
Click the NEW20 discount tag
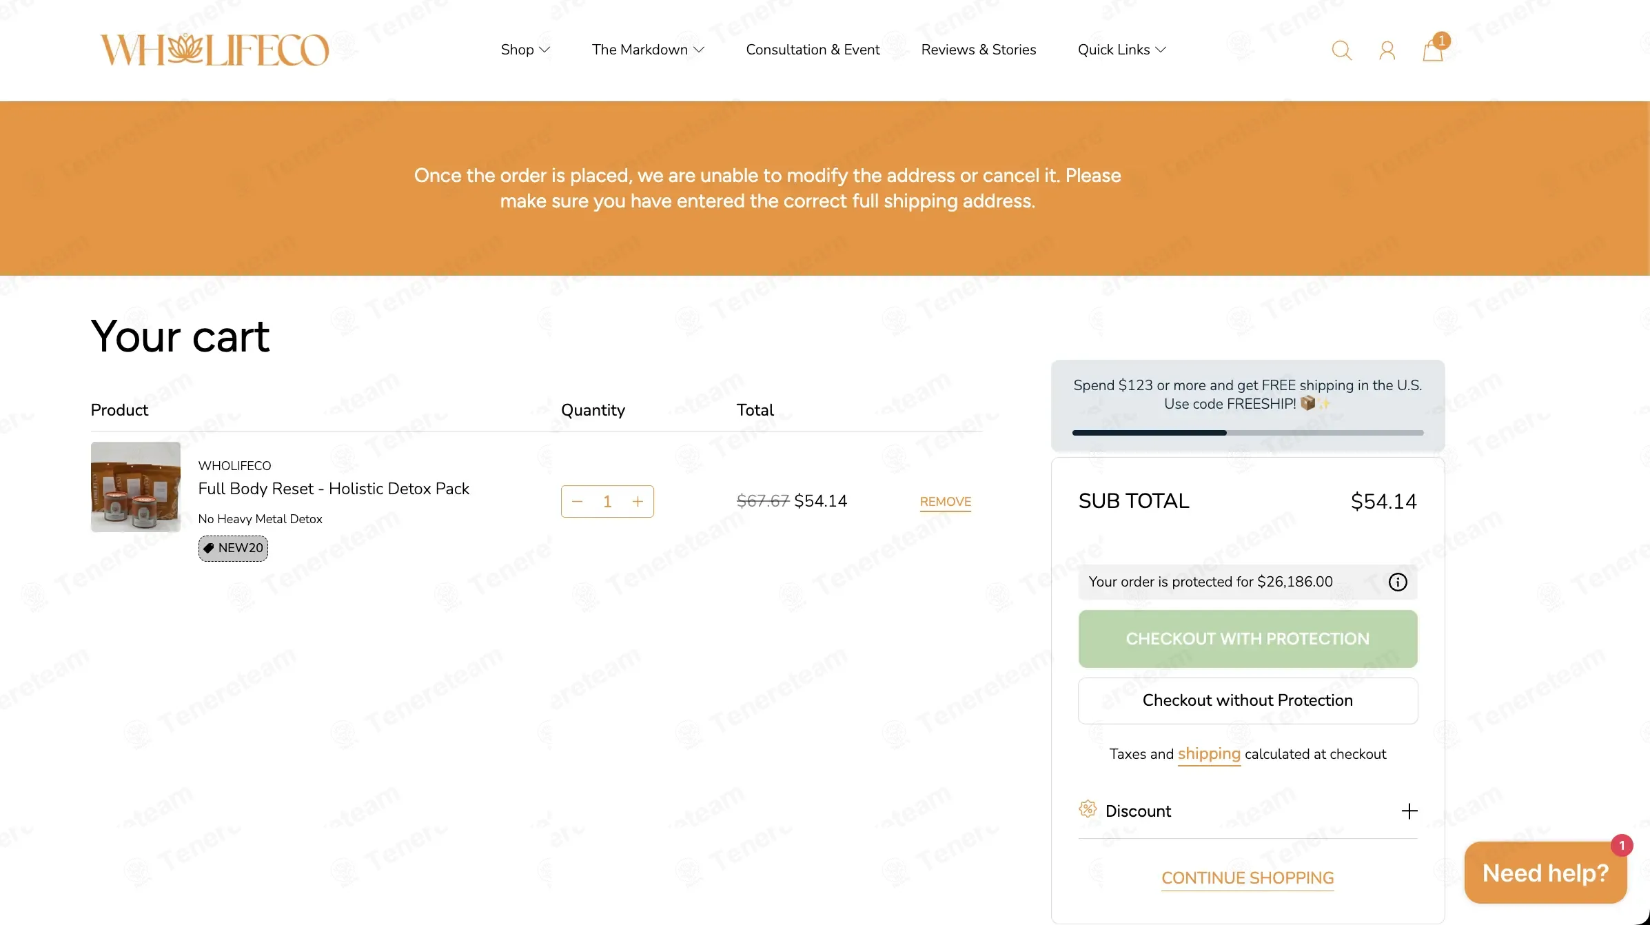[x=233, y=548]
